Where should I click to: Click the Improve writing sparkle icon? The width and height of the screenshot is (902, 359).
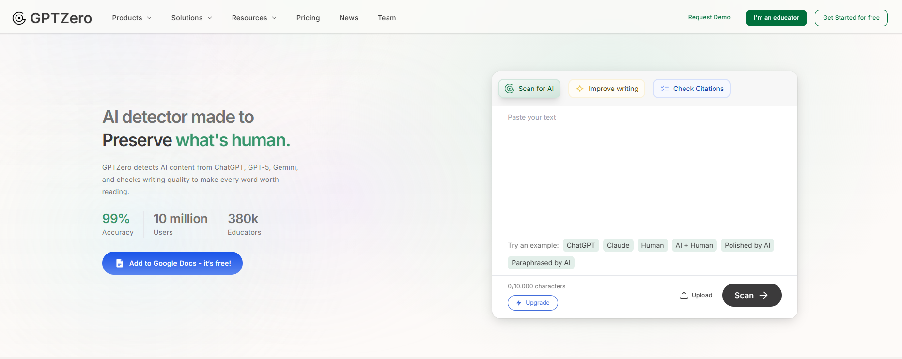[x=580, y=89]
